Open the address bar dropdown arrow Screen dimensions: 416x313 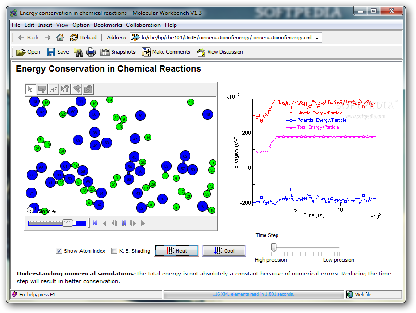pyautogui.click(x=317, y=38)
